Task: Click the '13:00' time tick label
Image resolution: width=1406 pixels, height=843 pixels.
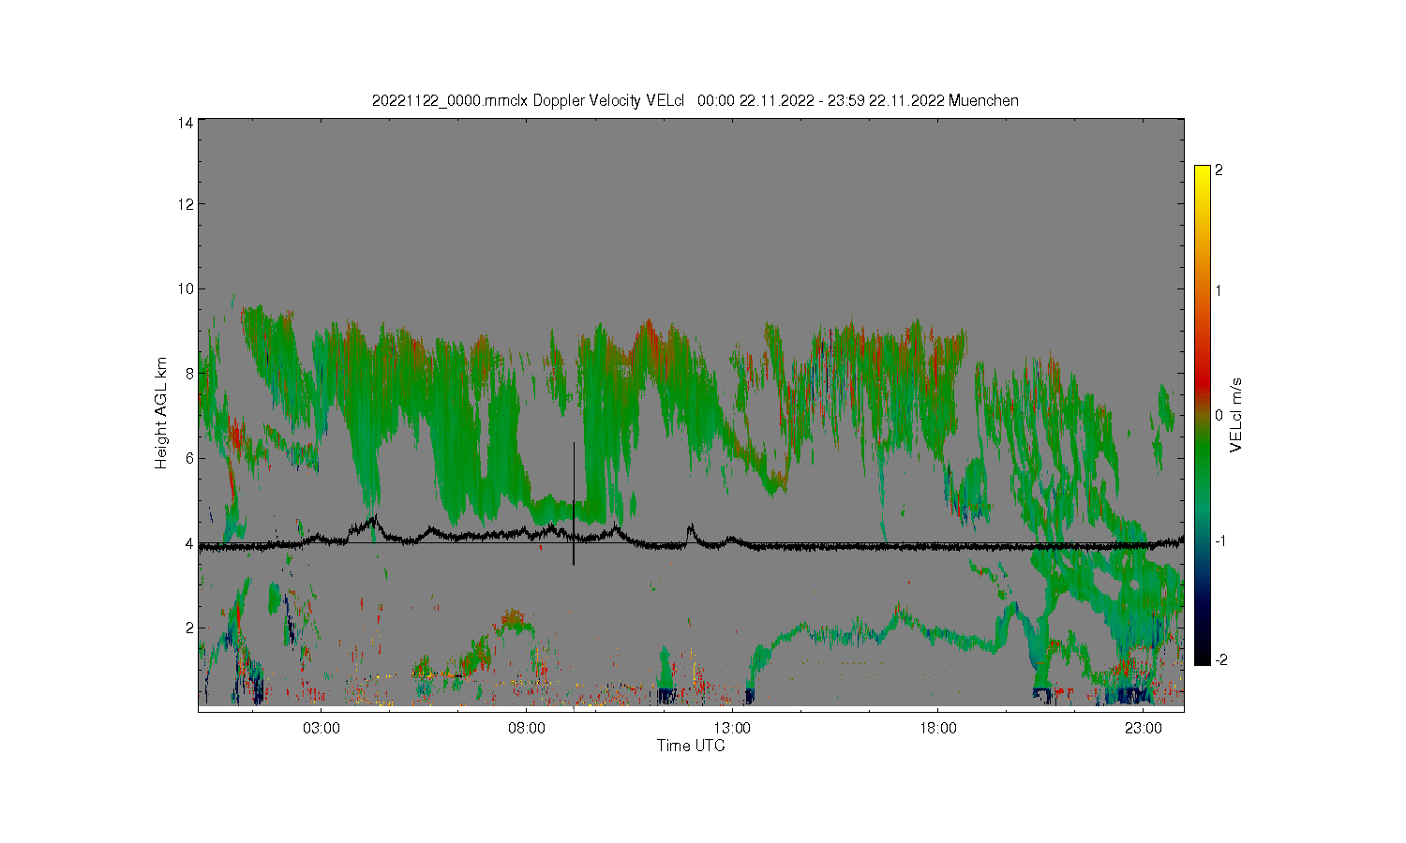Action: click(x=732, y=728)
